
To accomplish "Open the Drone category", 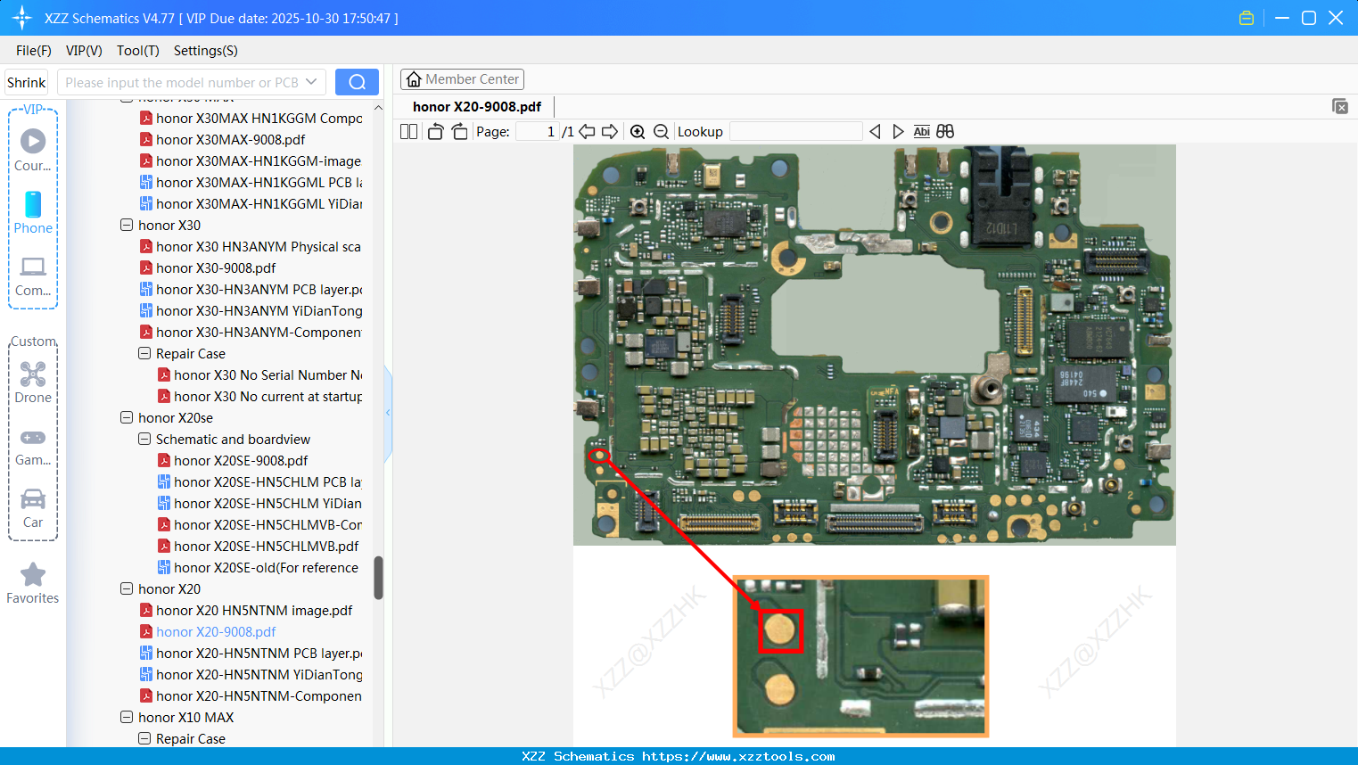I will click(x=33, y=382).
